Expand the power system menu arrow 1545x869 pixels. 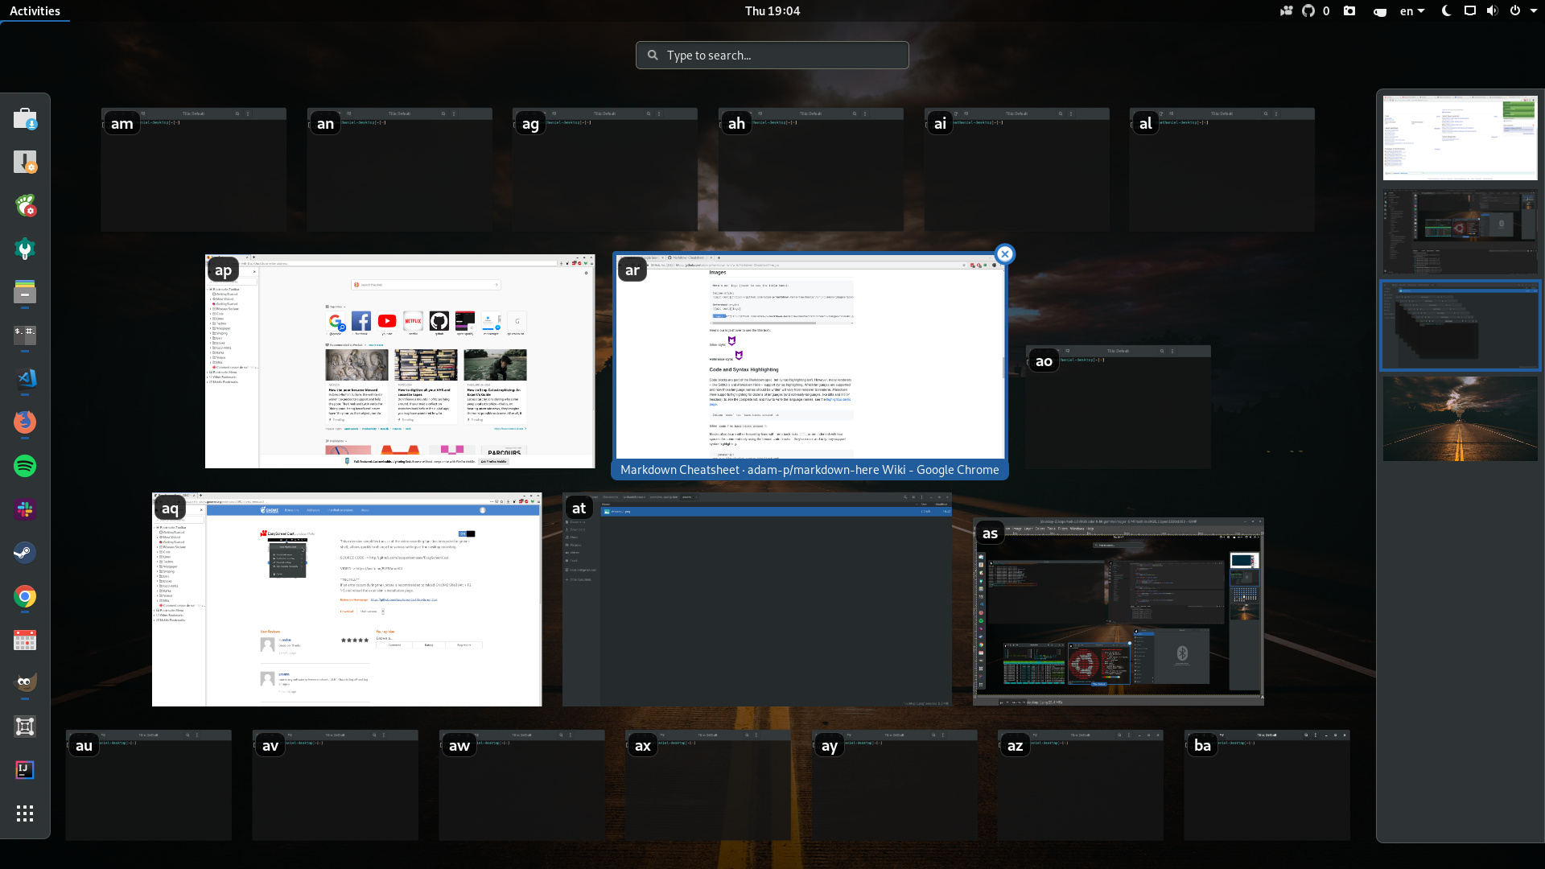(x=1532, y=11)
